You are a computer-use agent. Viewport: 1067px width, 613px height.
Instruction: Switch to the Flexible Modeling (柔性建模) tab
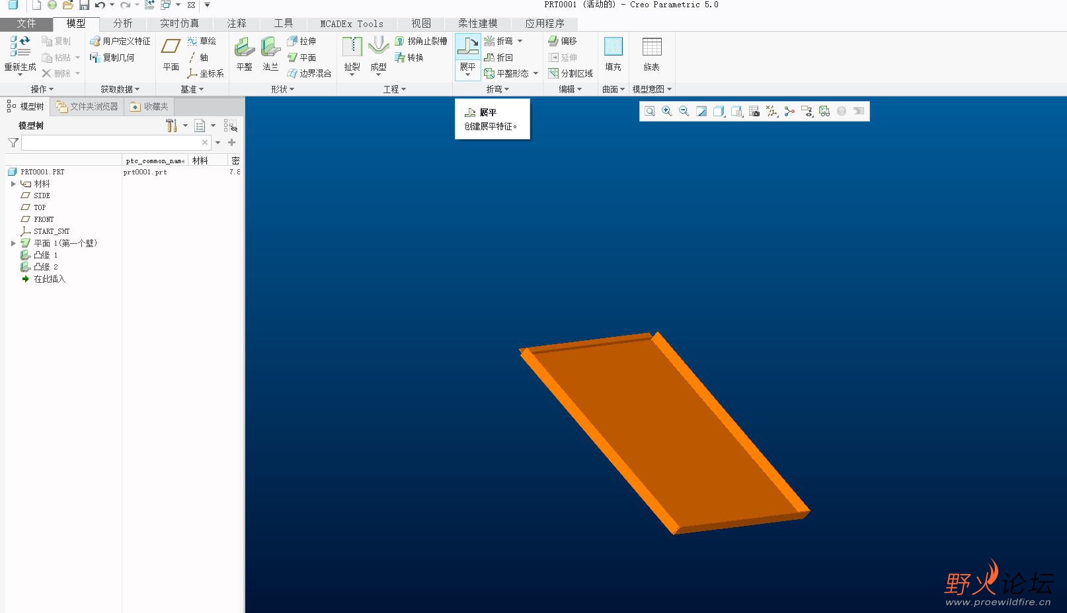tap(478, 24)
